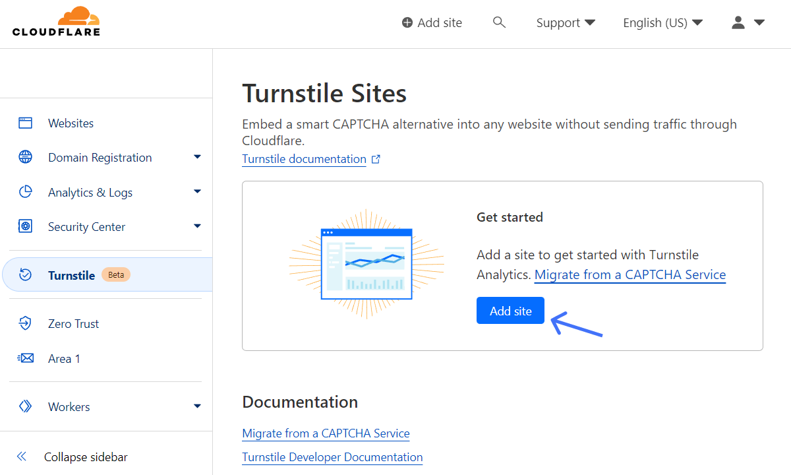Click the Domain Registration globe icon
This screenshot has width=791, height=475.
tap(25, 157)
